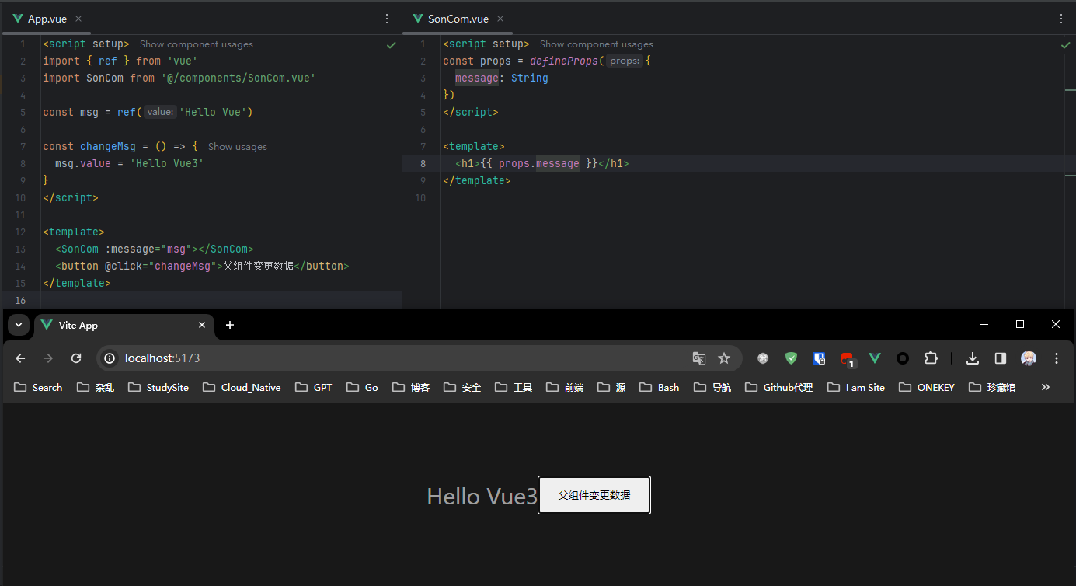The image size is (1076, 586).
Task: Open red extension with badge 1
Action: (848, 359)
